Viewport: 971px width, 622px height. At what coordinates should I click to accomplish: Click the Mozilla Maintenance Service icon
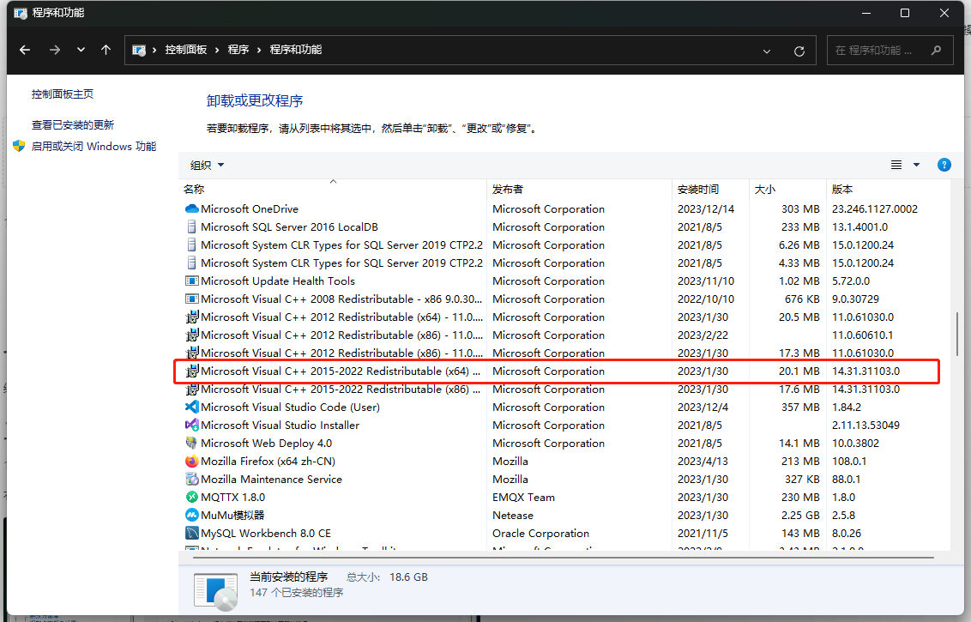192,479
